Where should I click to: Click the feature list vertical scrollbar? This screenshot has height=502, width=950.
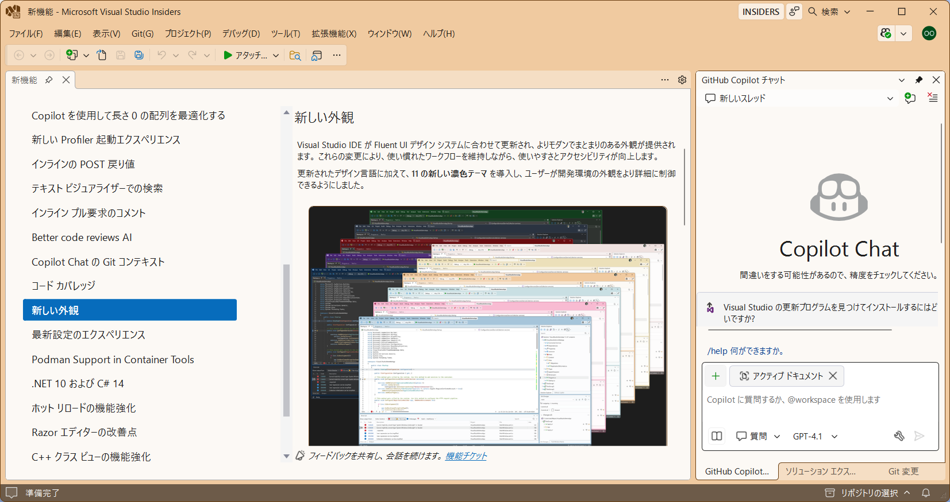coord(286,340)
